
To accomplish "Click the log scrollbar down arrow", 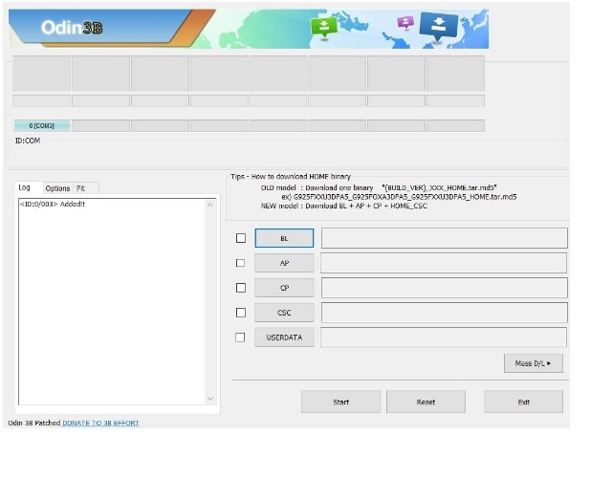I will (210, 399).
